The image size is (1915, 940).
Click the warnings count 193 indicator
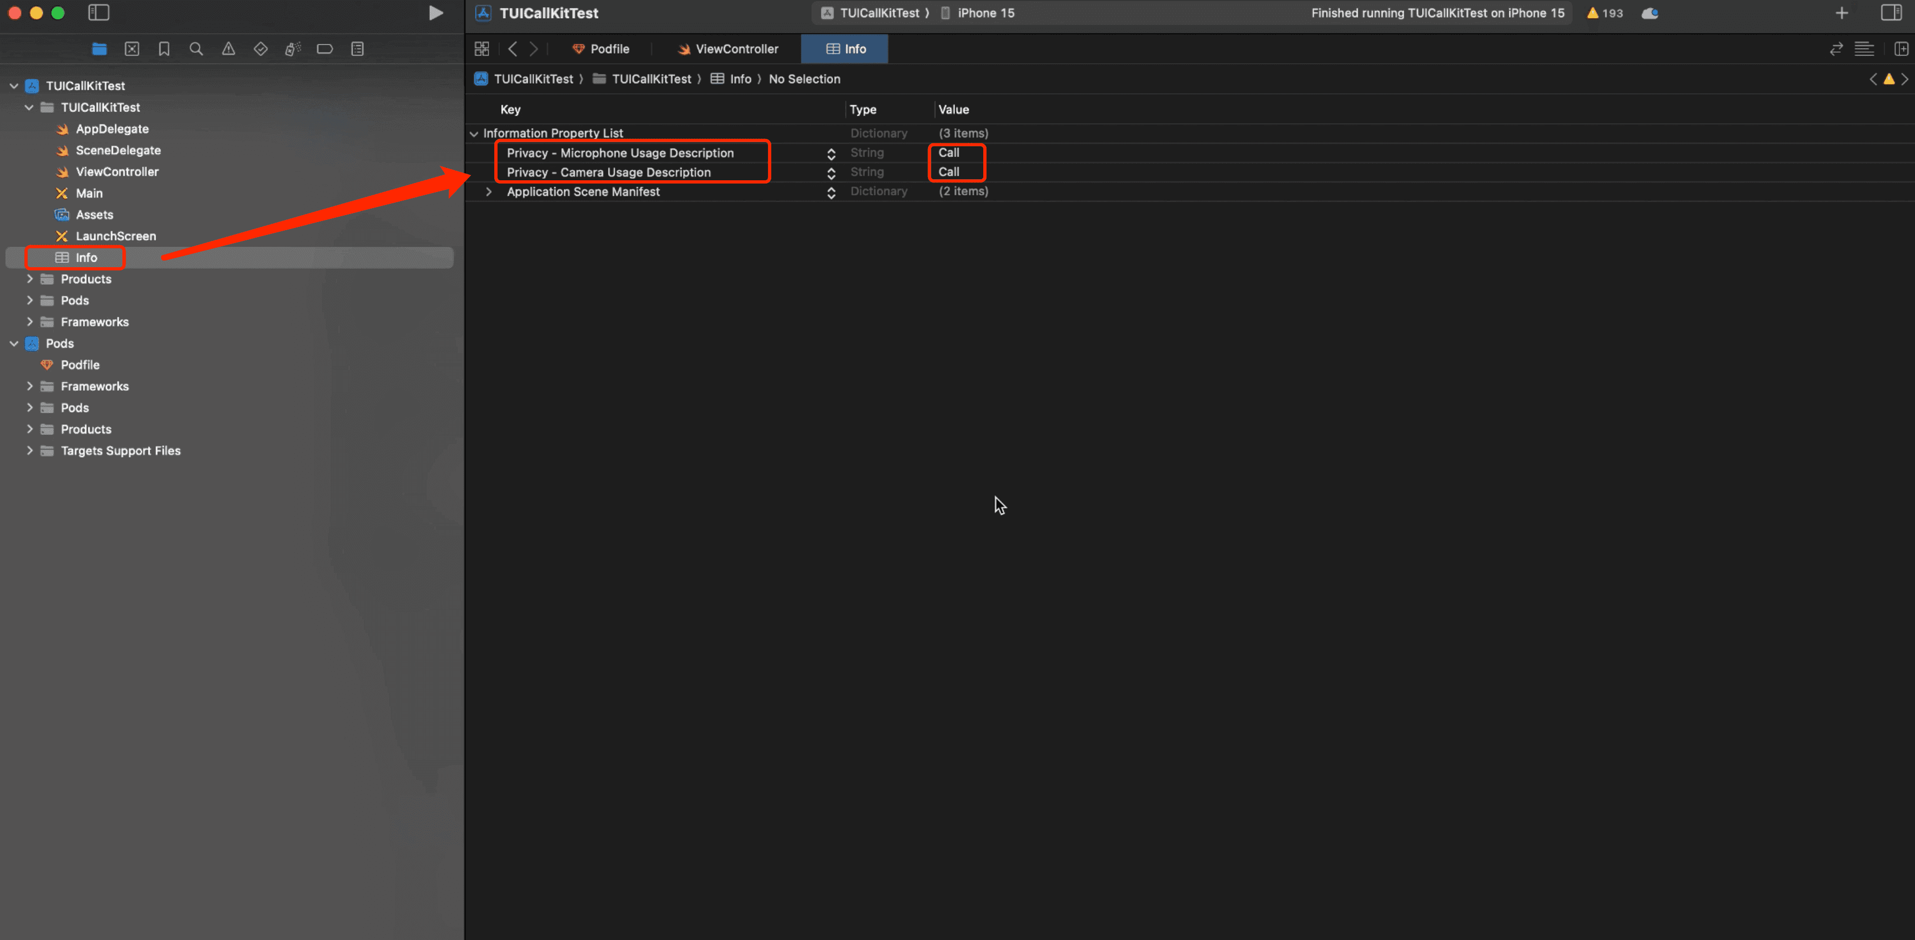pos(1605,13)
